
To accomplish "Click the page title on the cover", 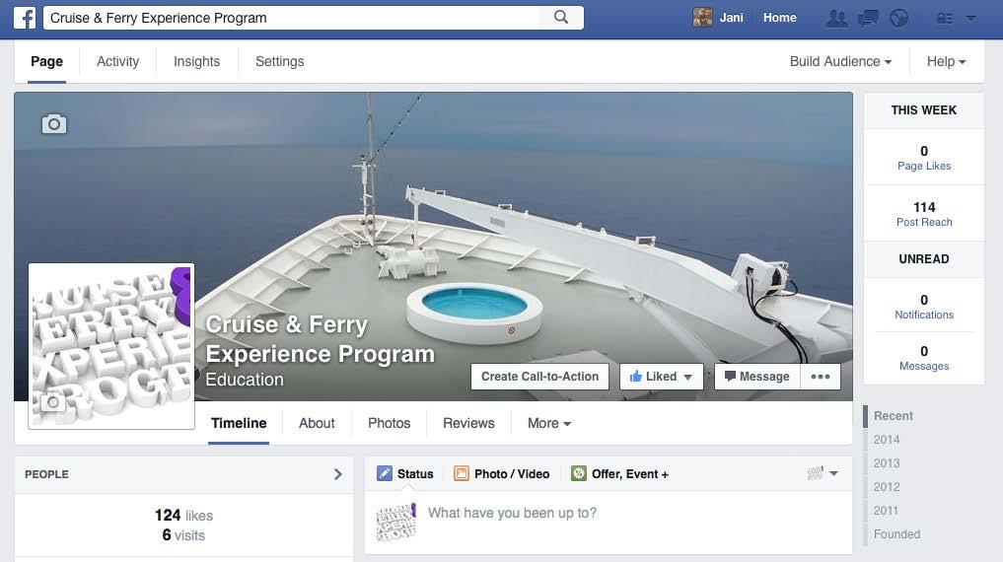I will pos(320,339).
